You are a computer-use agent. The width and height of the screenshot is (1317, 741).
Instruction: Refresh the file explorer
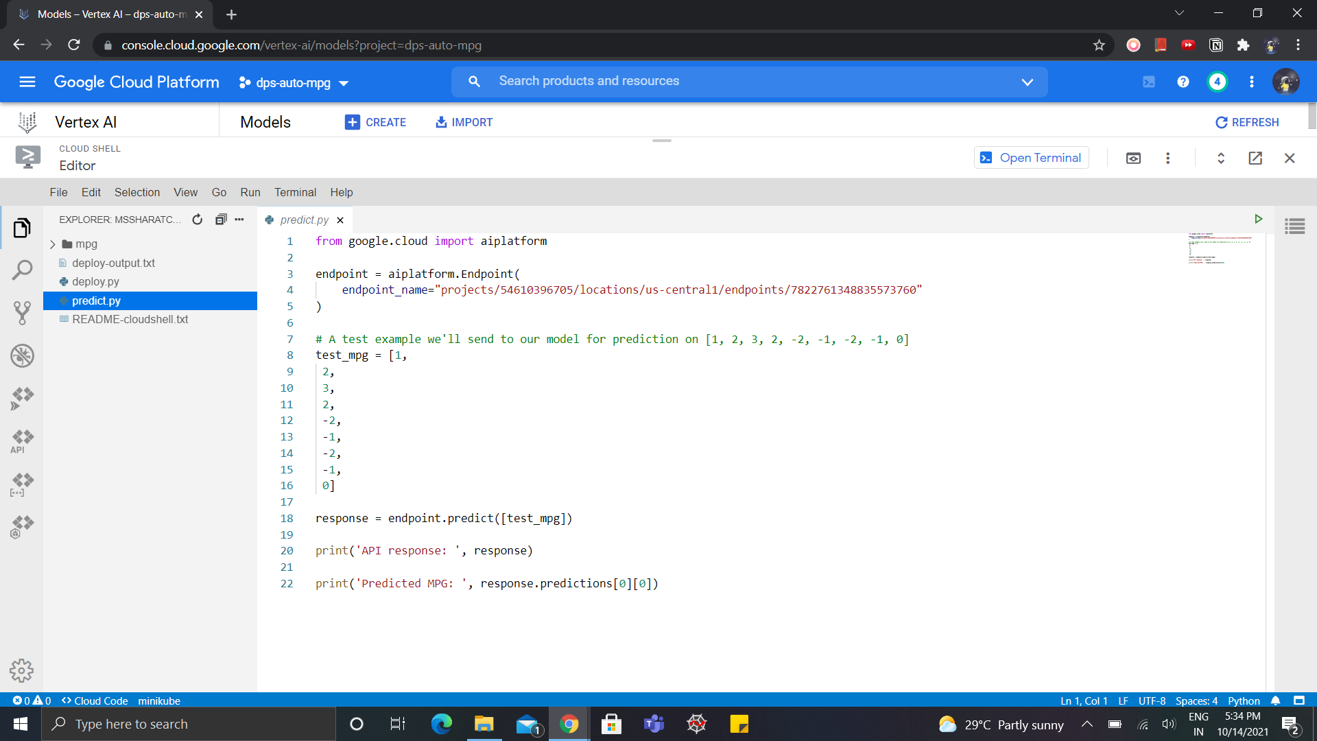[198, 219]
